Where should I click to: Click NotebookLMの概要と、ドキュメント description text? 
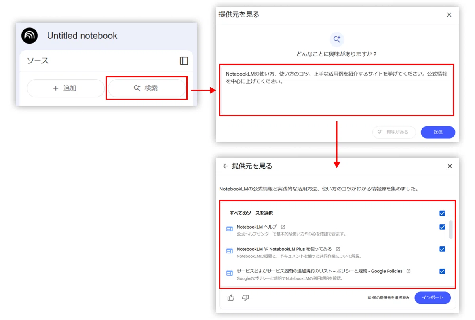click(x=299, y=256)
